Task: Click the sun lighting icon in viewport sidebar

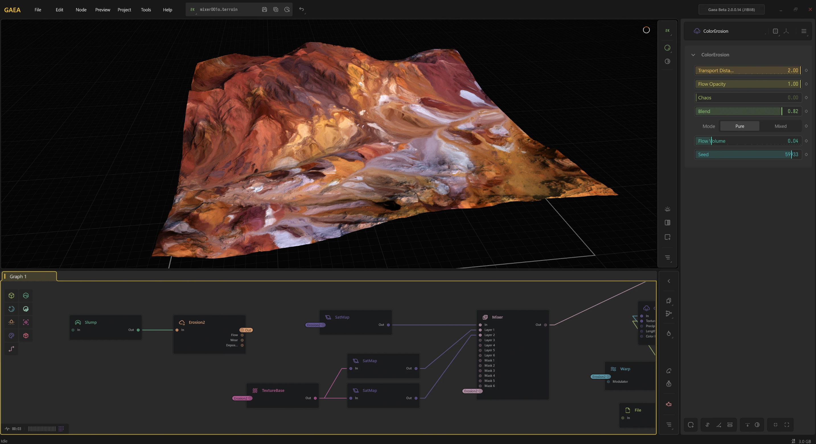Action: tap(667, 209)
